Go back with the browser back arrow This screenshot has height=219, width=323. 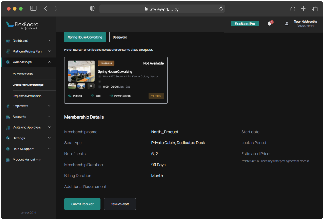pyautogui.click(x=46, y=8)
